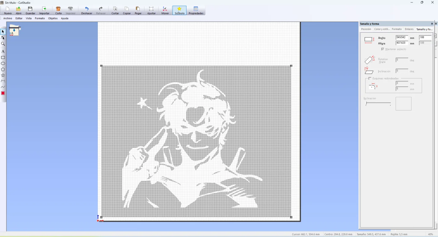Image resolution: width=438 pixels, height=237 pixels.
Task: Activate the Mover tool
Action: click(x=165, y=10)
